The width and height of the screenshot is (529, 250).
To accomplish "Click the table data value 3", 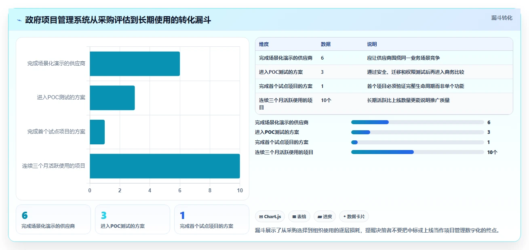I will coord(322,72).
